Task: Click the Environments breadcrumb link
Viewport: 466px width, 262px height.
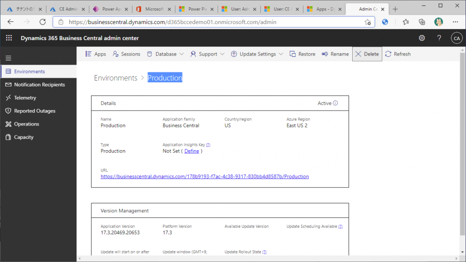Action: pos(116,78)
